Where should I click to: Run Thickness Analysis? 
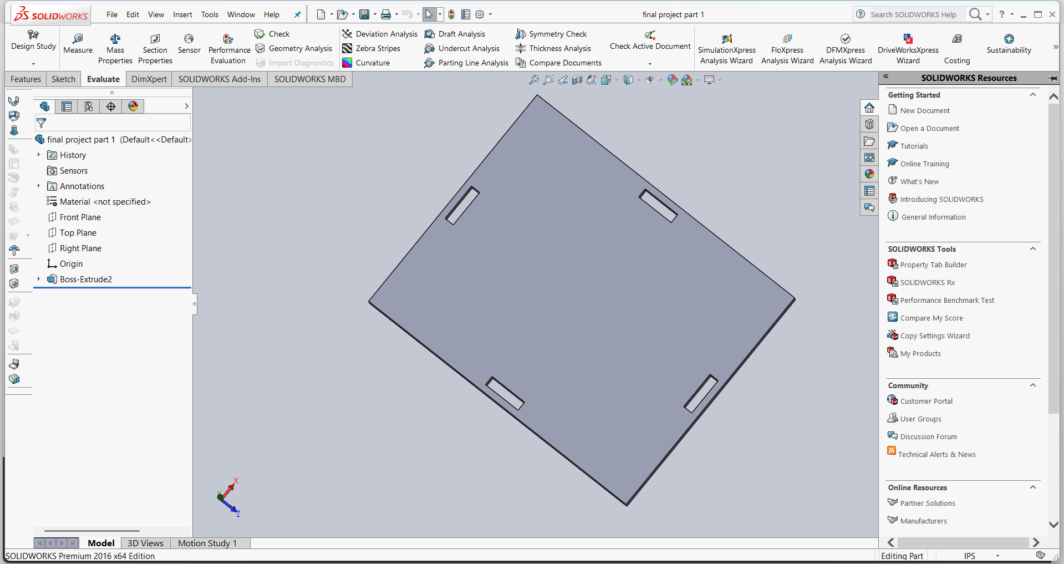click(553, 48)
